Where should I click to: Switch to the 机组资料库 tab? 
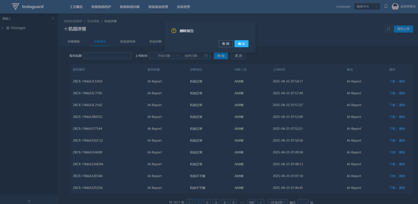coord(128,42)
